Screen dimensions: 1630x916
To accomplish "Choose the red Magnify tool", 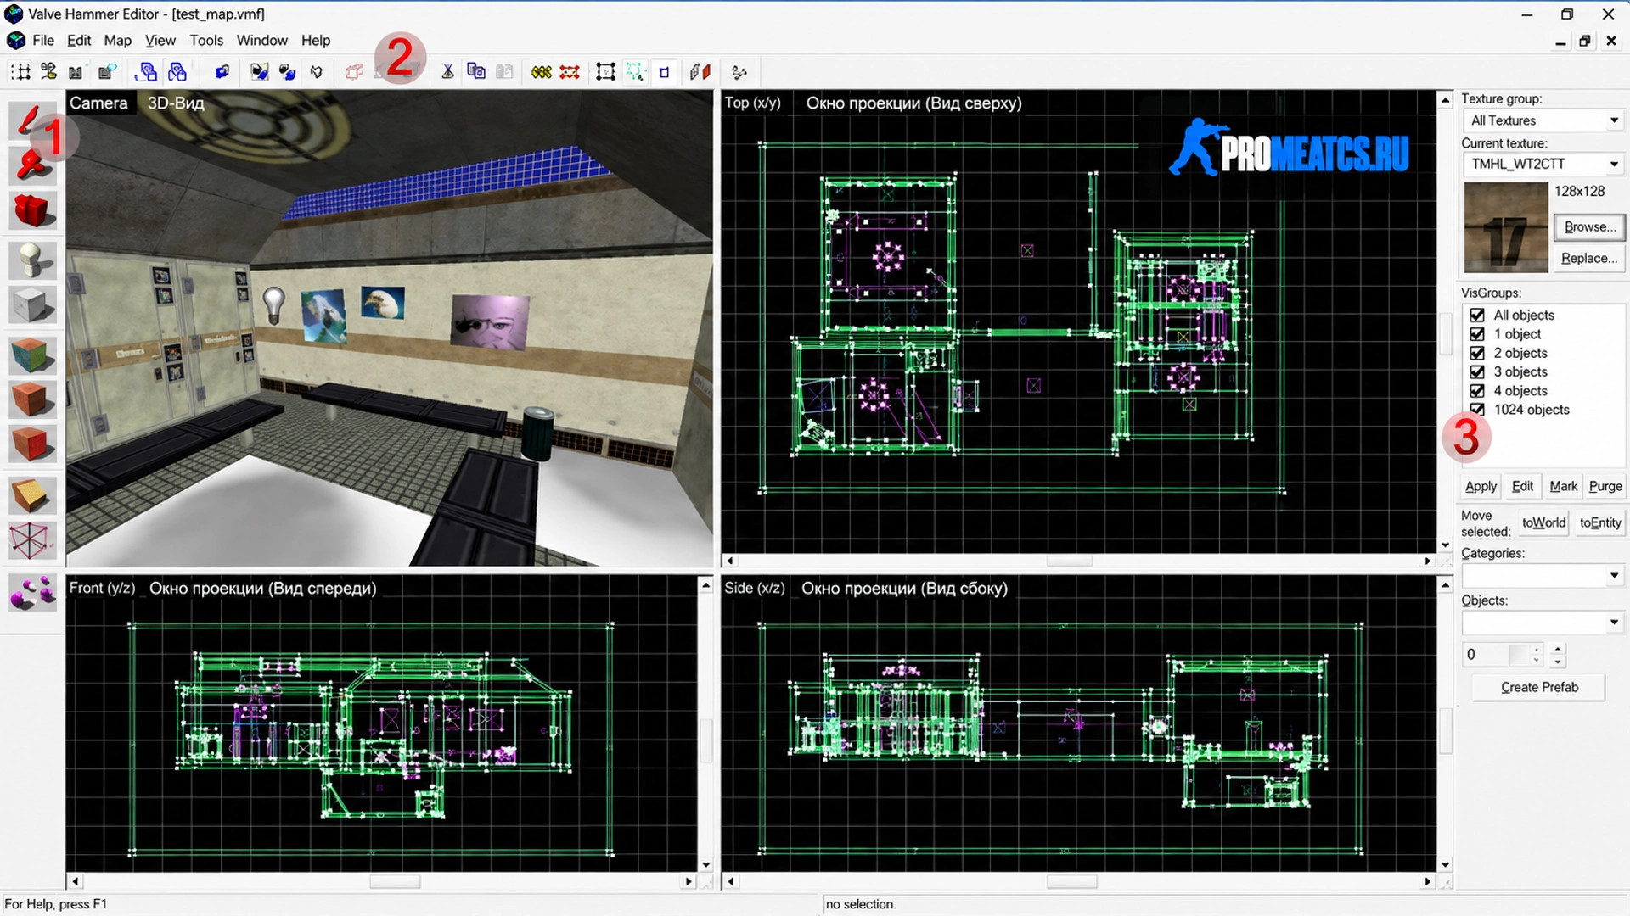I will point(32,165).
